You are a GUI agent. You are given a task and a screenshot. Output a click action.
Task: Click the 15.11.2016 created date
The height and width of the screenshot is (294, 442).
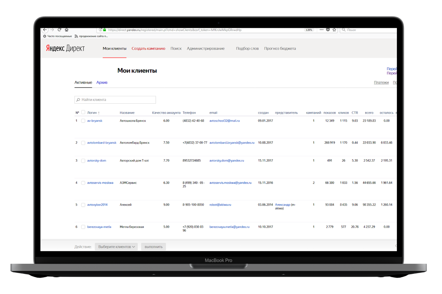click(x=265, y=183)
